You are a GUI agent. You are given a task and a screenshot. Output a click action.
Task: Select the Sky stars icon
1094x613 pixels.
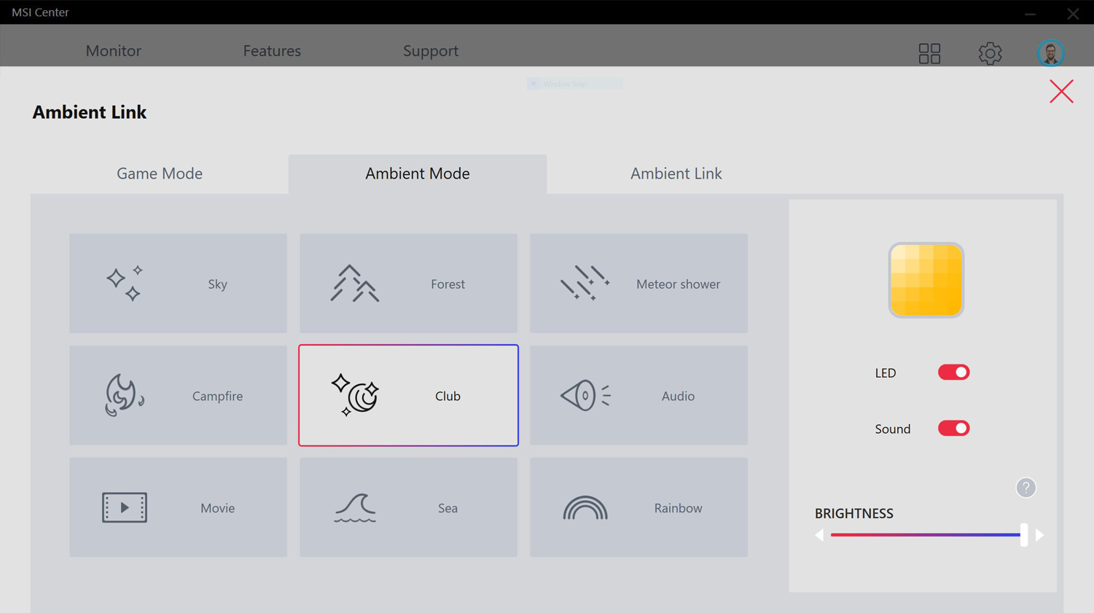point(125,284)
